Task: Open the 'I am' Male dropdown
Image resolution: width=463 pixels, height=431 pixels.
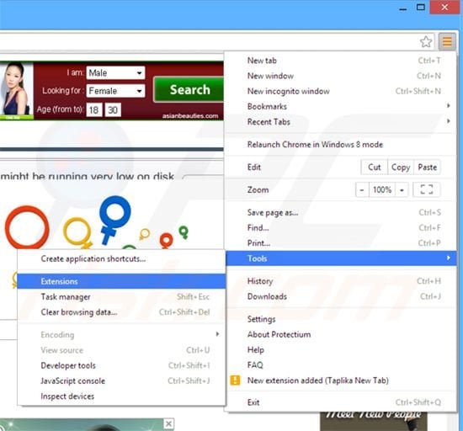Action: click(115, 72)
